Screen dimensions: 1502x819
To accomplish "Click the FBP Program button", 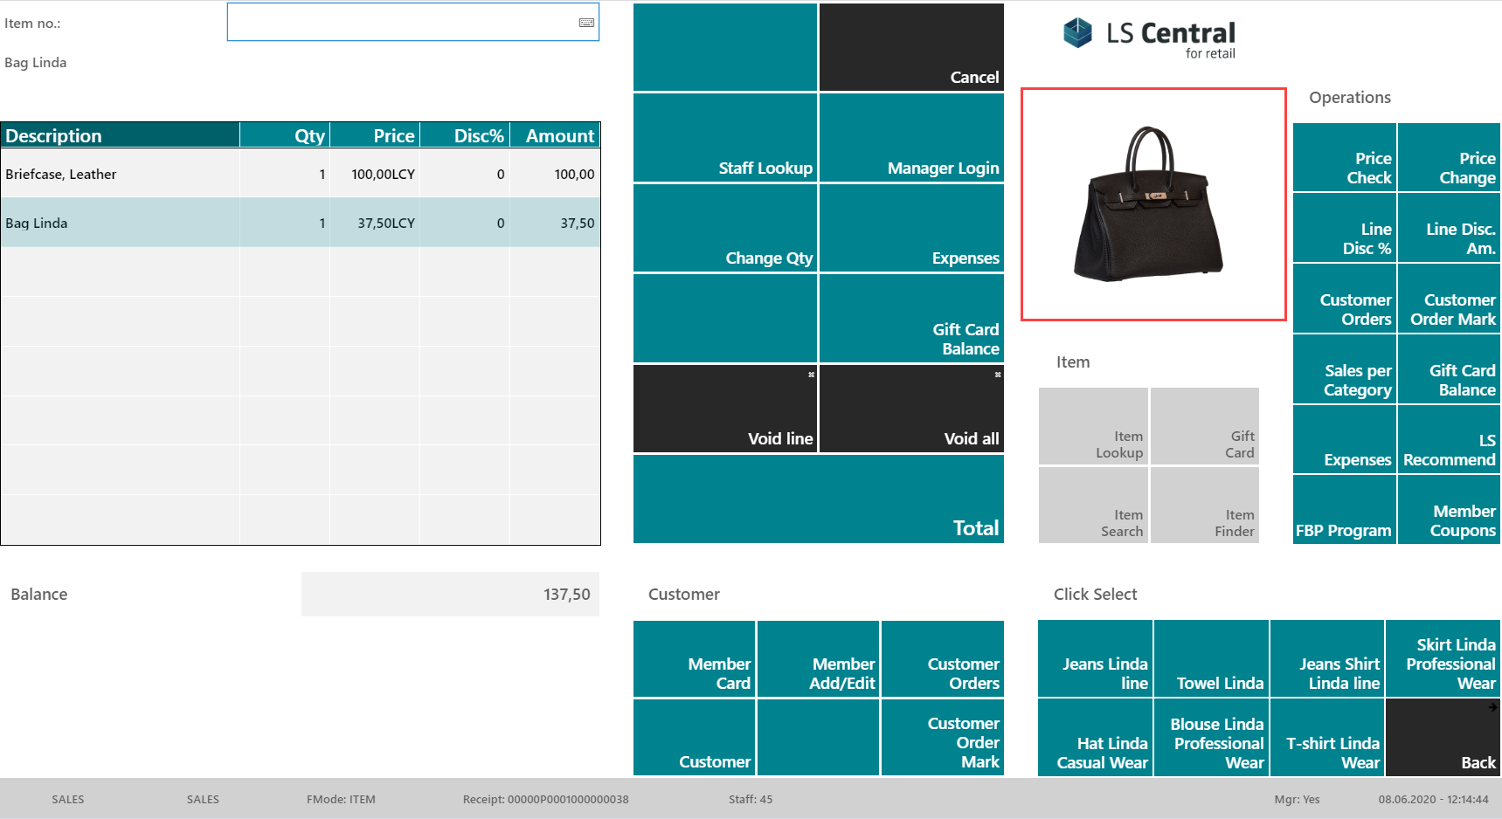I will coord(1345,510).
